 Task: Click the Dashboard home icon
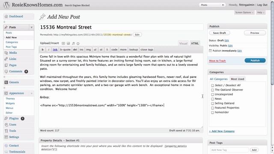6,16
